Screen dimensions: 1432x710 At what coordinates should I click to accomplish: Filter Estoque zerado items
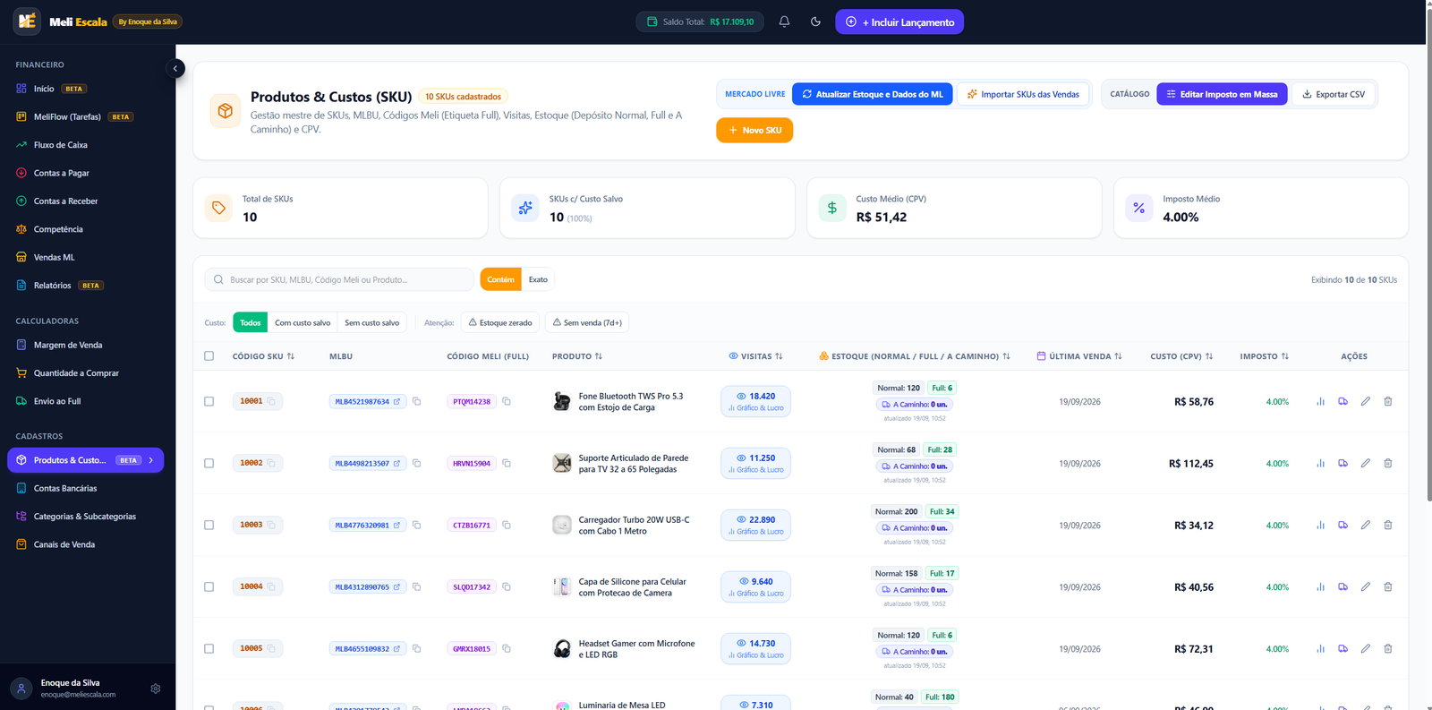click(x=500, y=322)
